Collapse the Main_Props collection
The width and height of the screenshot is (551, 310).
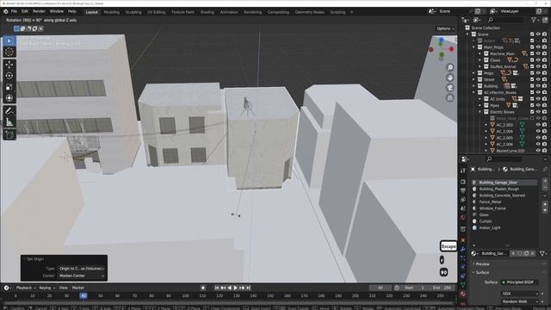[x=474, y=47]
